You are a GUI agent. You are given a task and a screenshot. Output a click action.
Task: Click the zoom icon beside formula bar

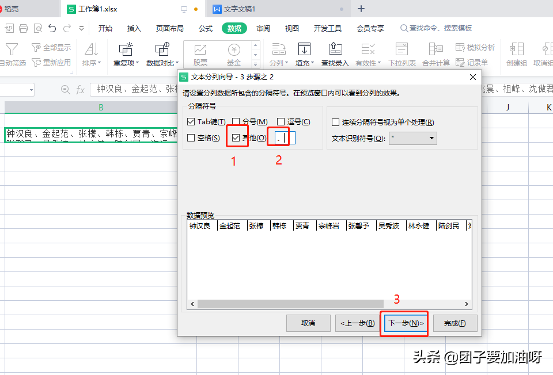click(x=65, y=90)
